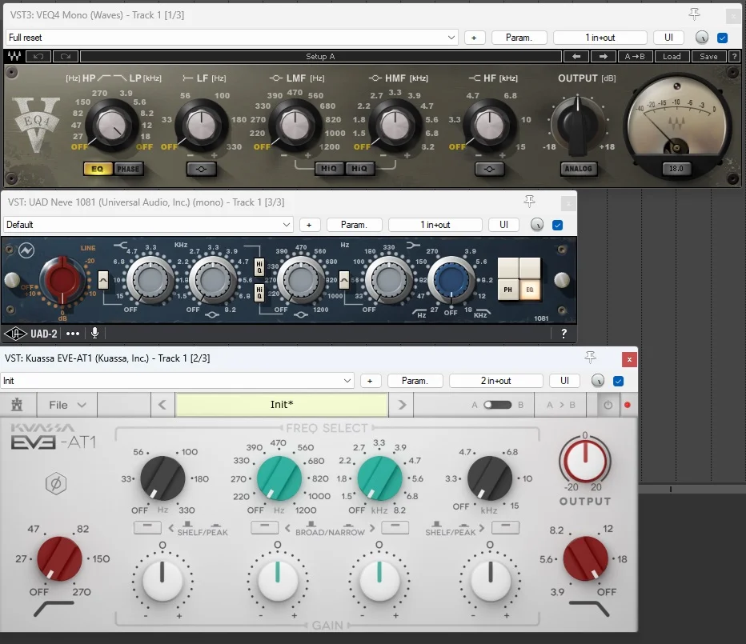Copy Waves setup with the A→B button
Viewport: 746px width, 644px height.
point(635,57)
